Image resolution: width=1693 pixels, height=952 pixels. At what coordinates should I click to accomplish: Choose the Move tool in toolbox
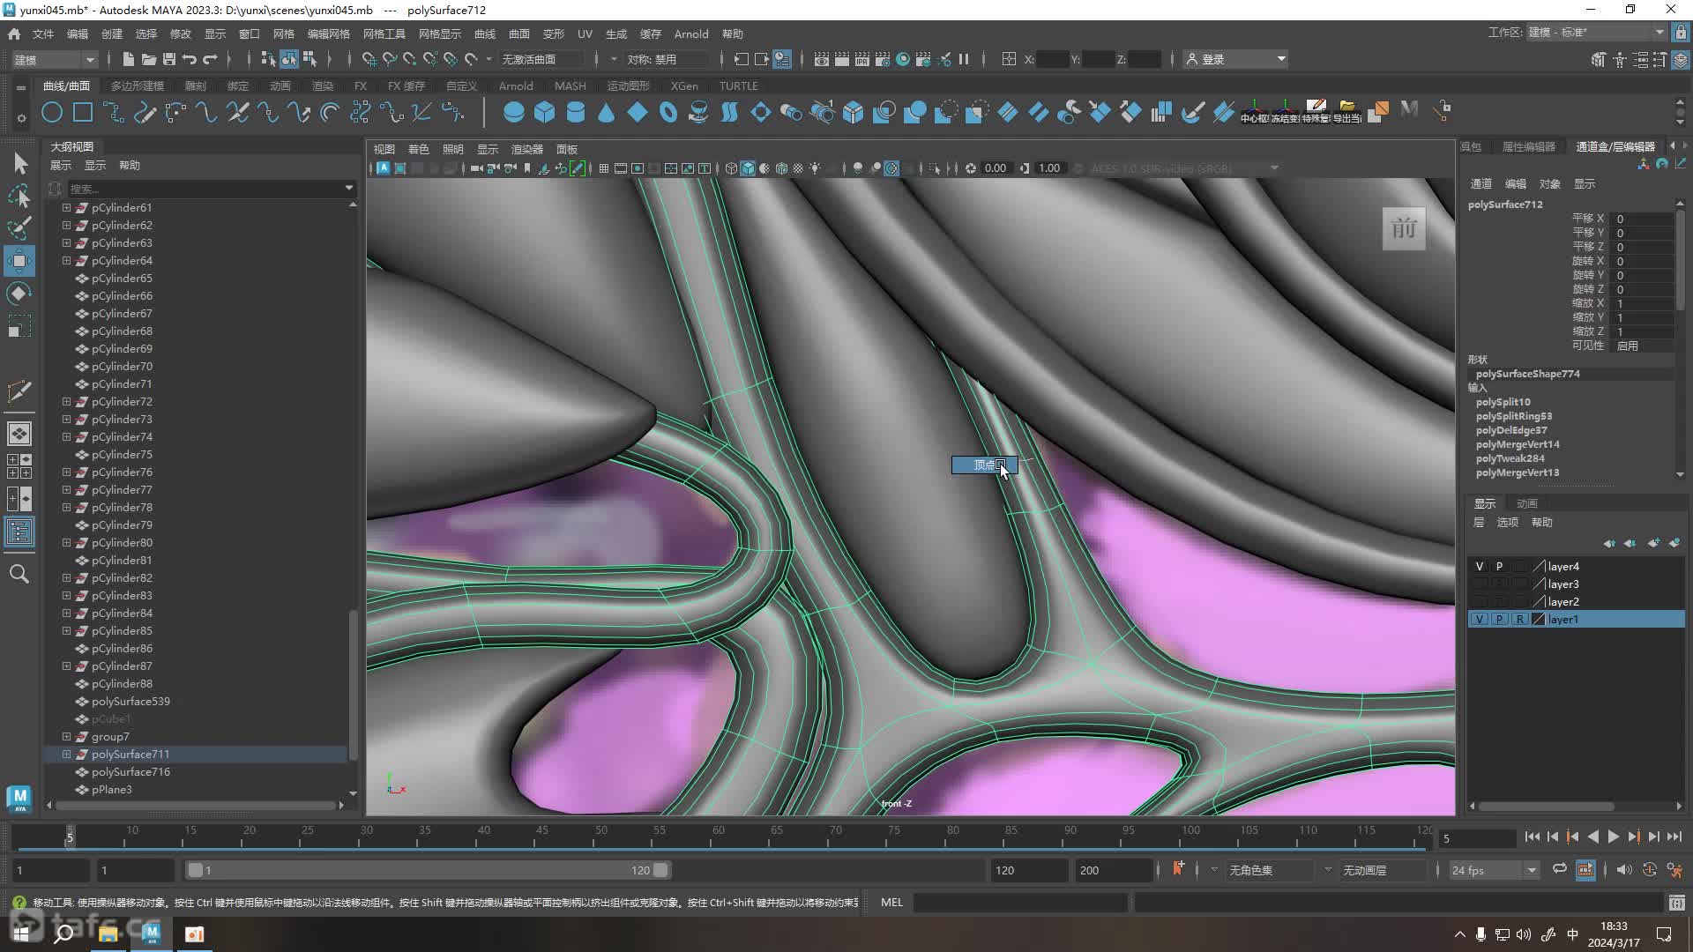point(19,261)
